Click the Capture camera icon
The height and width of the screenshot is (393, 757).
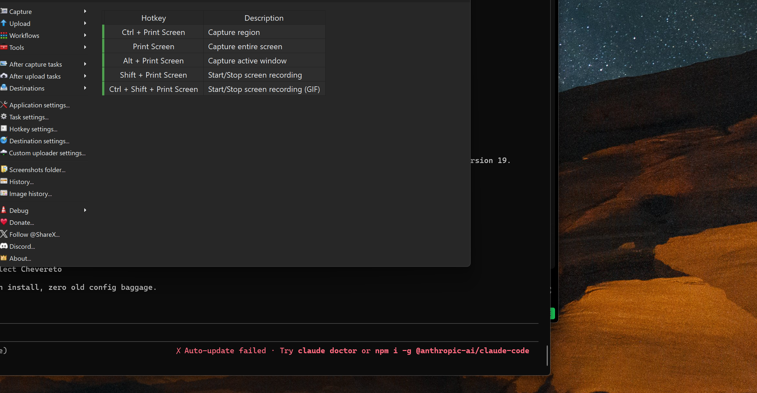coord(4,11)
